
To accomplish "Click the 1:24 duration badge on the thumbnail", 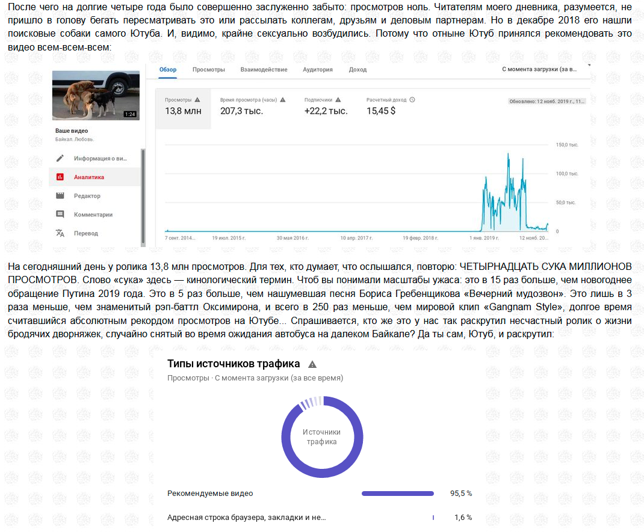I will pyautogui.click(x=130, y=114).
